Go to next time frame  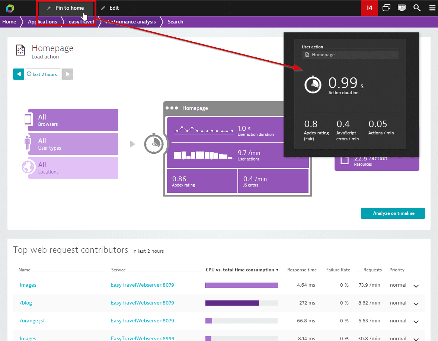(x=68, y=74)
